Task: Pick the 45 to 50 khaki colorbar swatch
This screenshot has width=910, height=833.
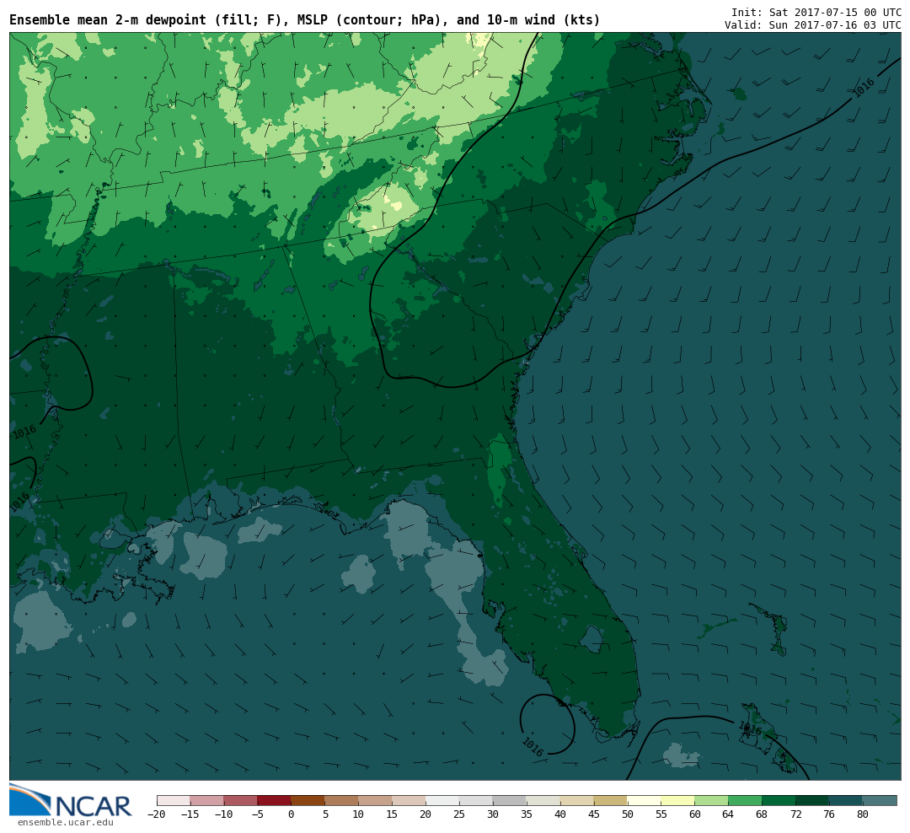Action: click(x=611, y=800)
